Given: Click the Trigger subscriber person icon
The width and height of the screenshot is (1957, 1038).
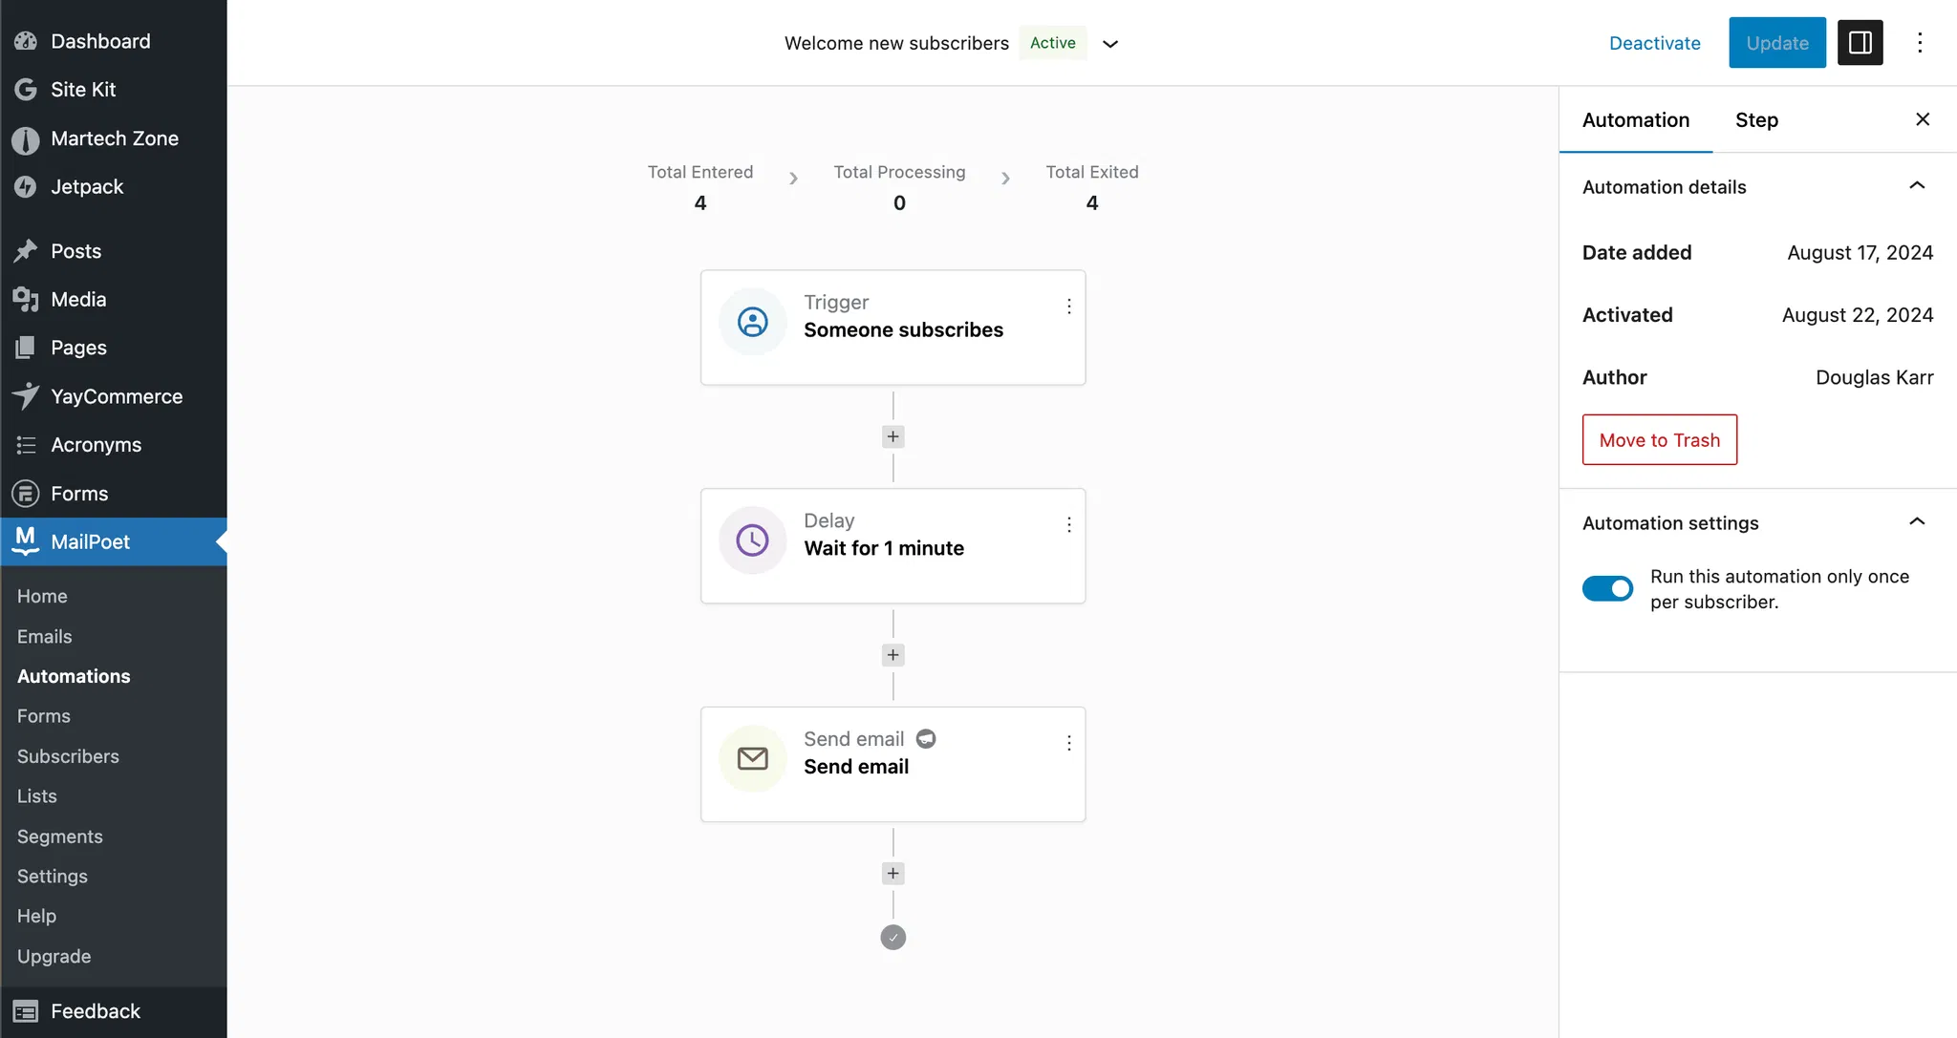Looking at the screenshot, I should [x=752, y=322].
